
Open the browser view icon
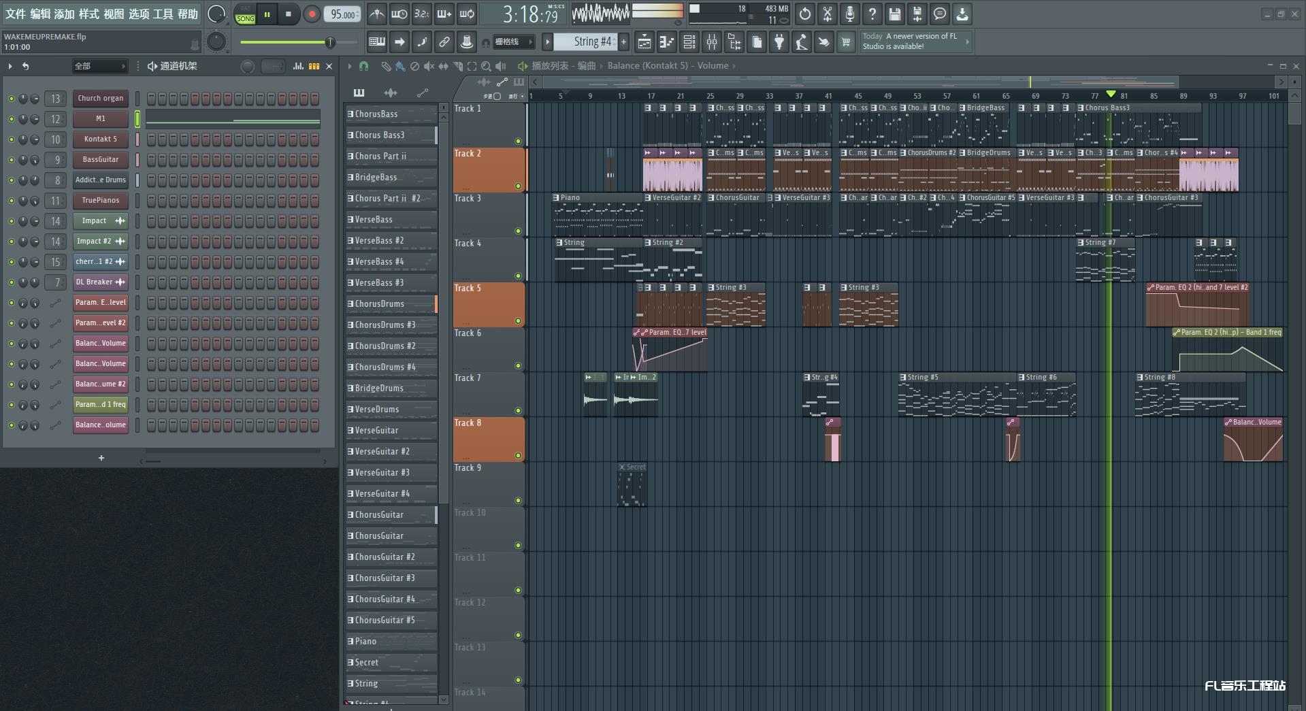tap(734, 42)
